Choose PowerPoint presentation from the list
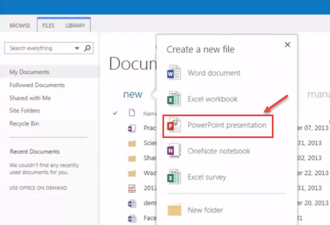 point(227,125)
